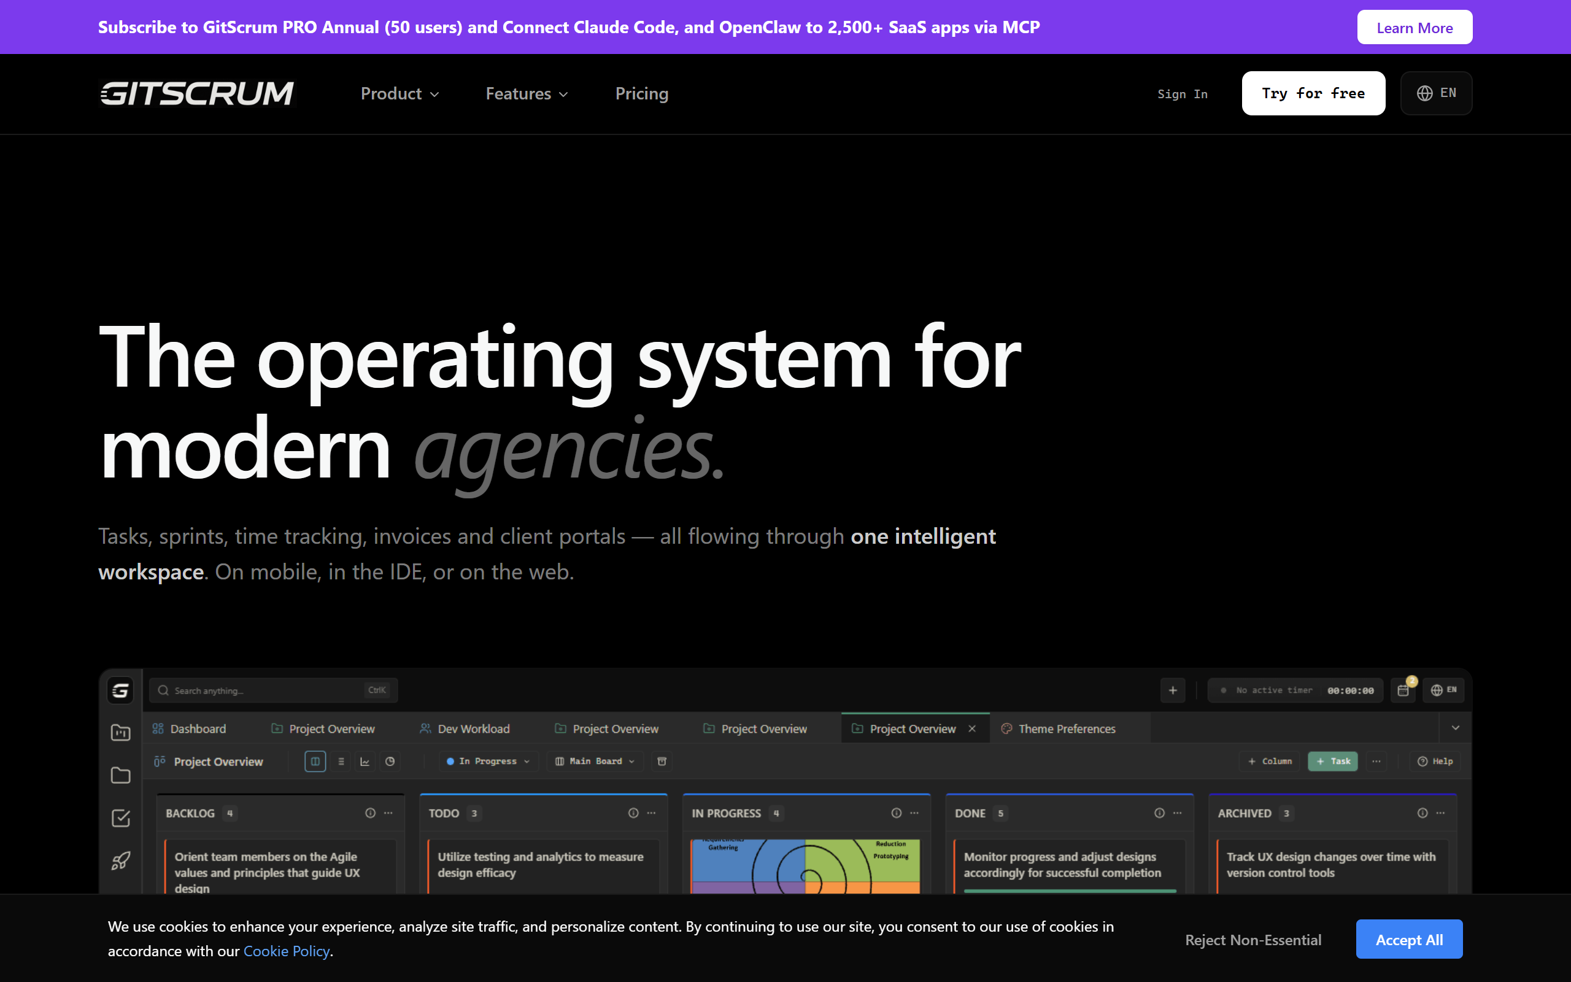This screenshot has height=982, width=1571.
Task: Click the No active timer widget
Action: pyautogui.click(x=1295, y=690)
